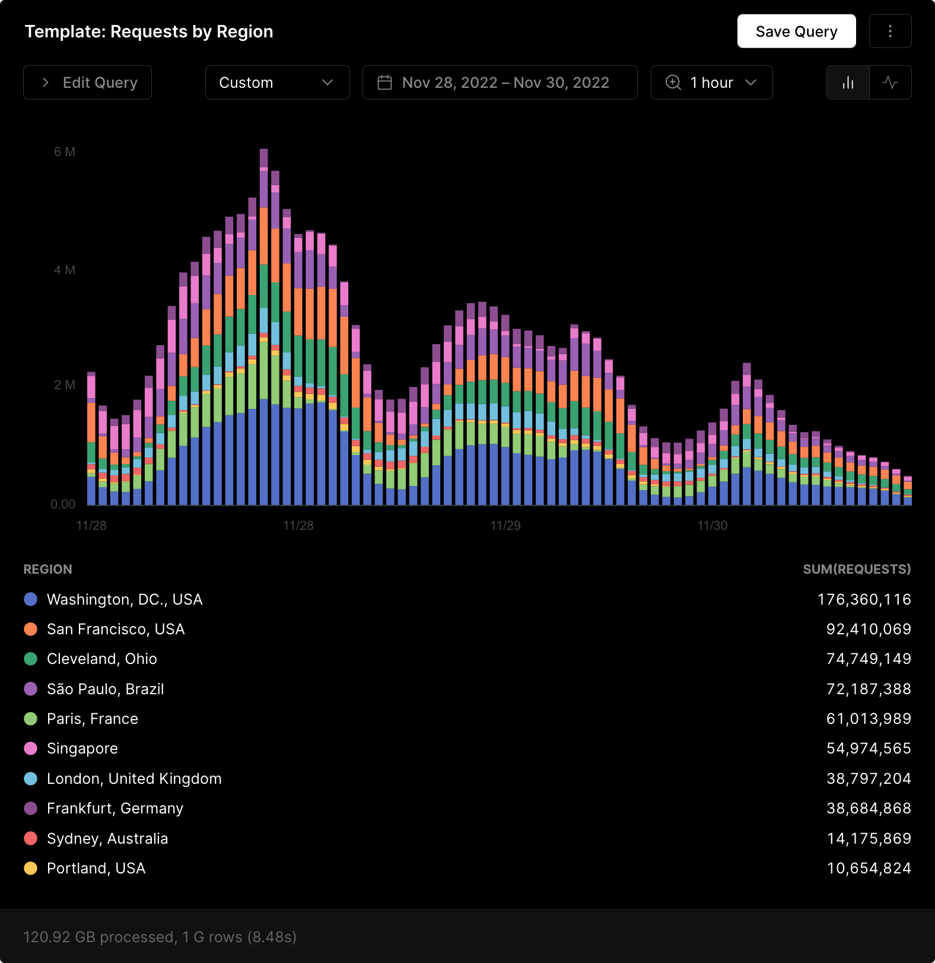The width and height of the screenshot is (935, 963).
Task: Select the "Washington, DC., USA" region label
Action: pyautogui.click(x=125, y=599)
